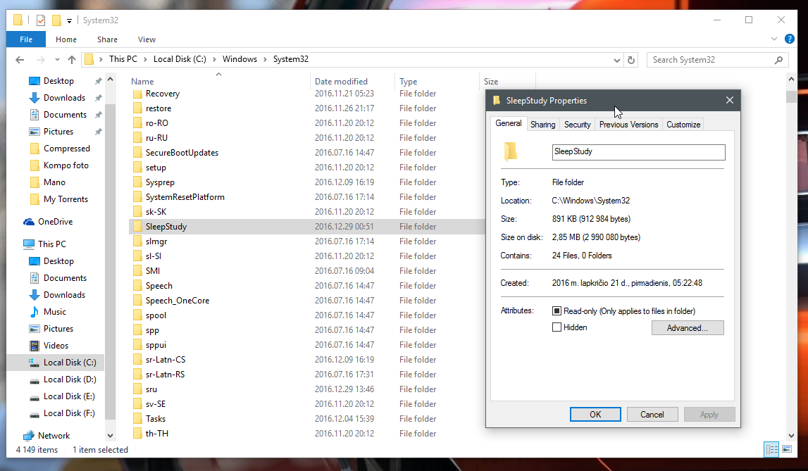
Task: Open Customize Quick Access Toolbar dropdown
Action: pos(69,21)
